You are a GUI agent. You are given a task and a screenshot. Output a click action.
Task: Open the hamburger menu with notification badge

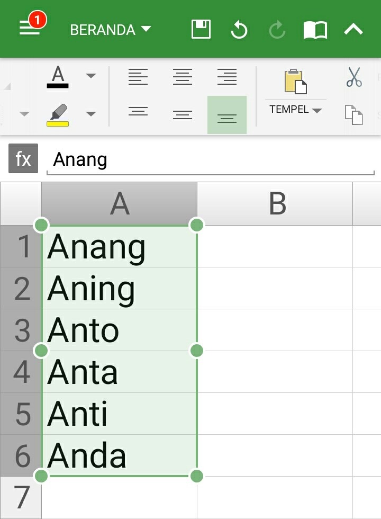31,28
